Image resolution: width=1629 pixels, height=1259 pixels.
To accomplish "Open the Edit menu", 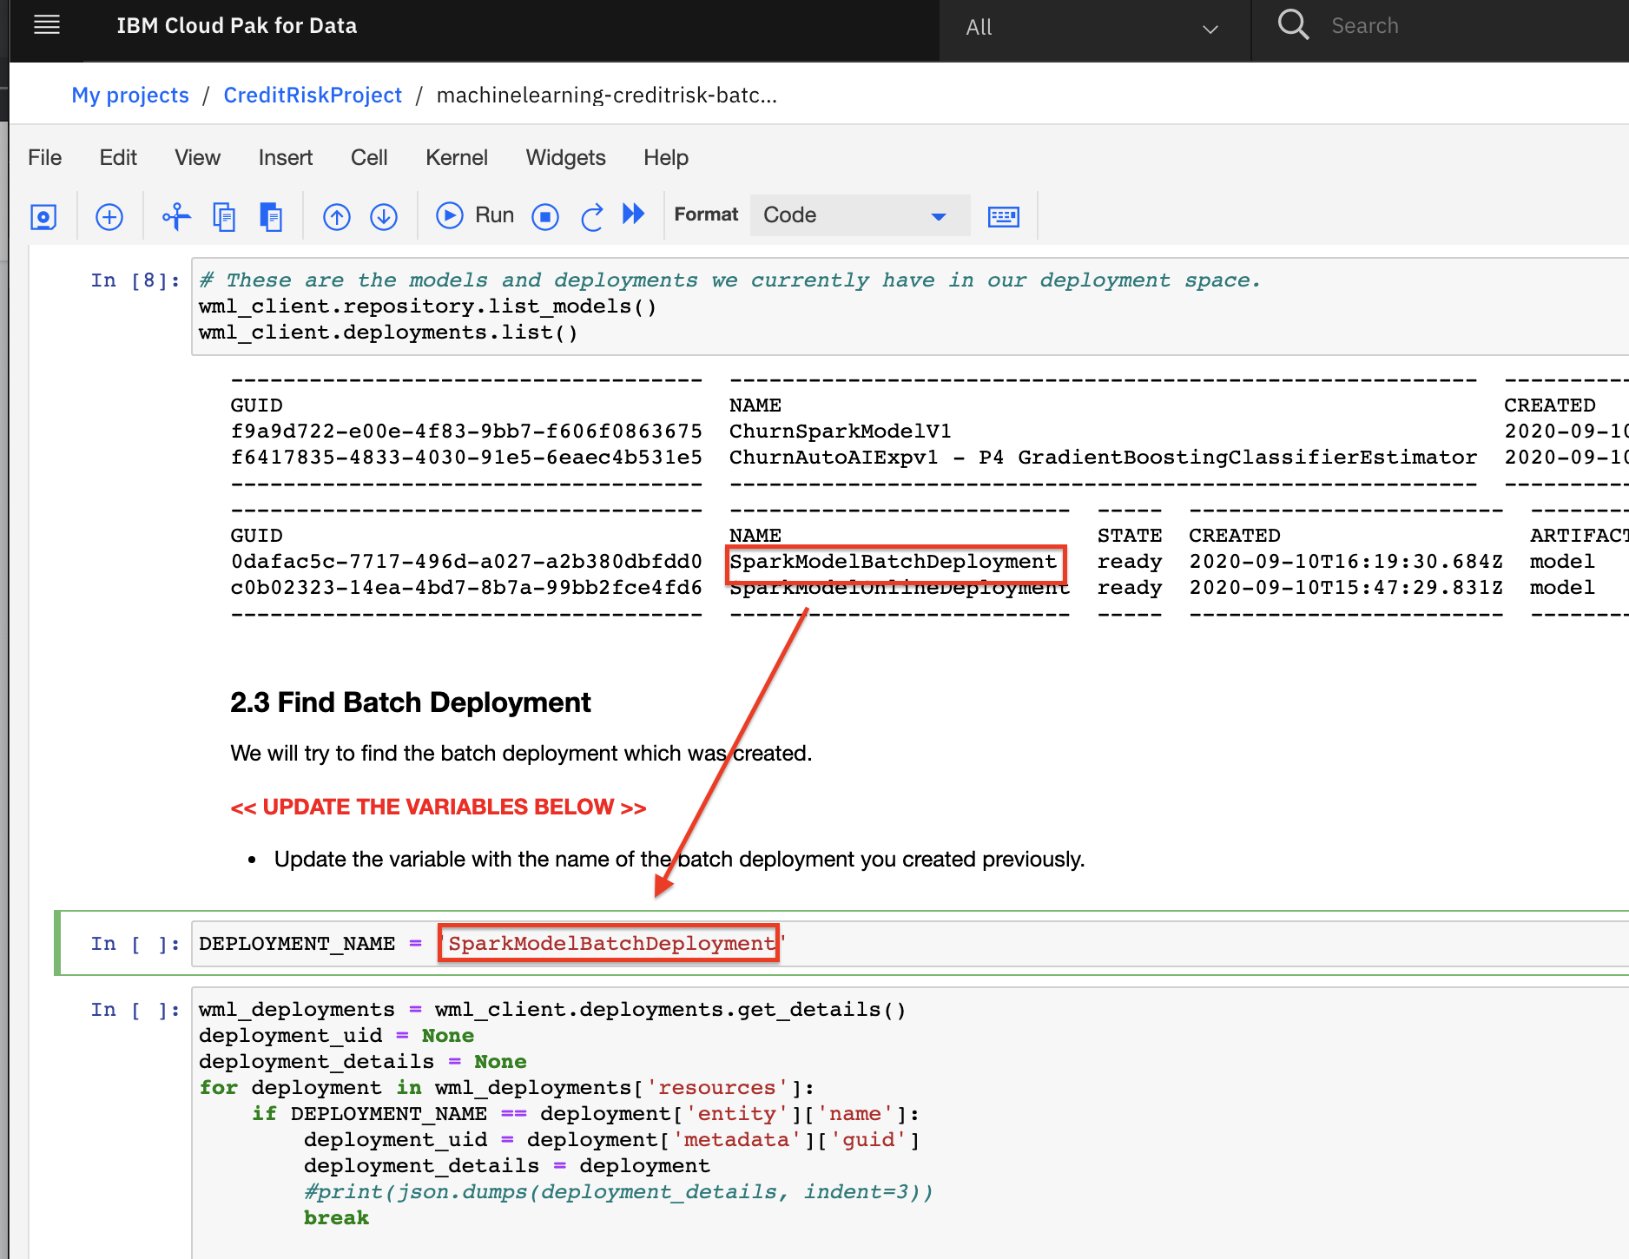I will 118,157.
